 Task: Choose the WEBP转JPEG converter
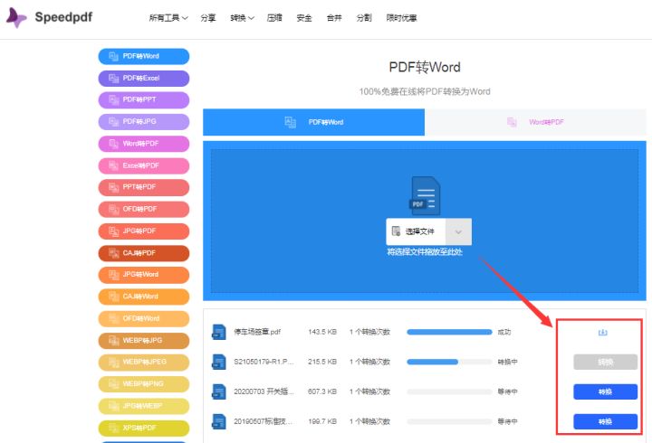tap(144, 363)
